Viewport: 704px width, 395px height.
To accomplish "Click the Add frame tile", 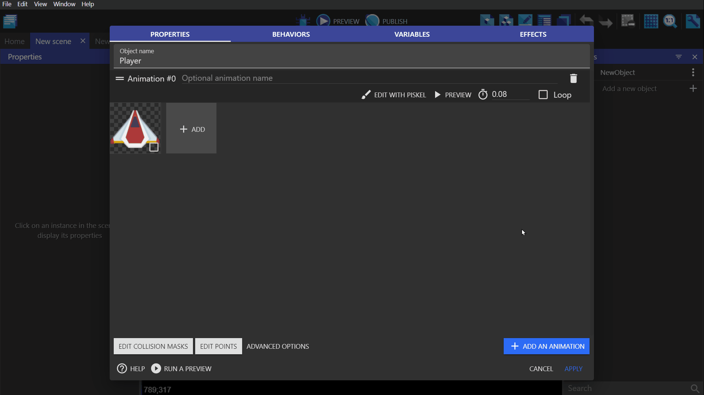I will 191,128.
